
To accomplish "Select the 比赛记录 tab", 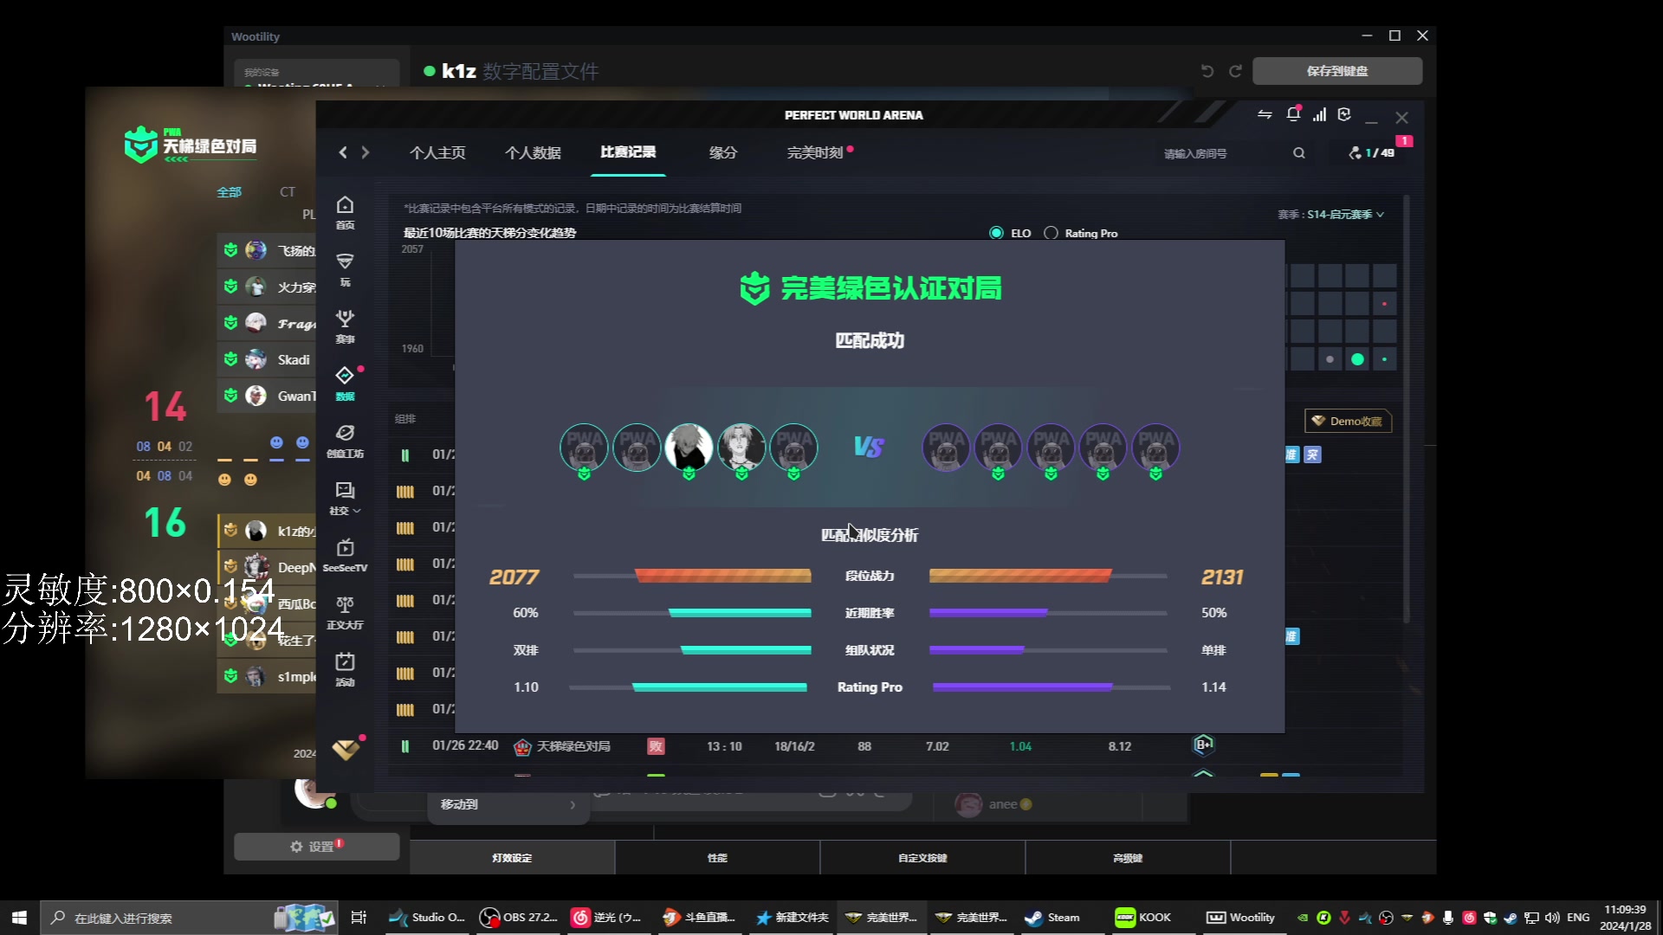I will [628, 152].
